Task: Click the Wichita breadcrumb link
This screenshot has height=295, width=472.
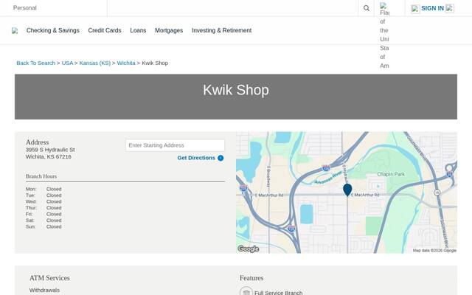Action: point(126,63)
